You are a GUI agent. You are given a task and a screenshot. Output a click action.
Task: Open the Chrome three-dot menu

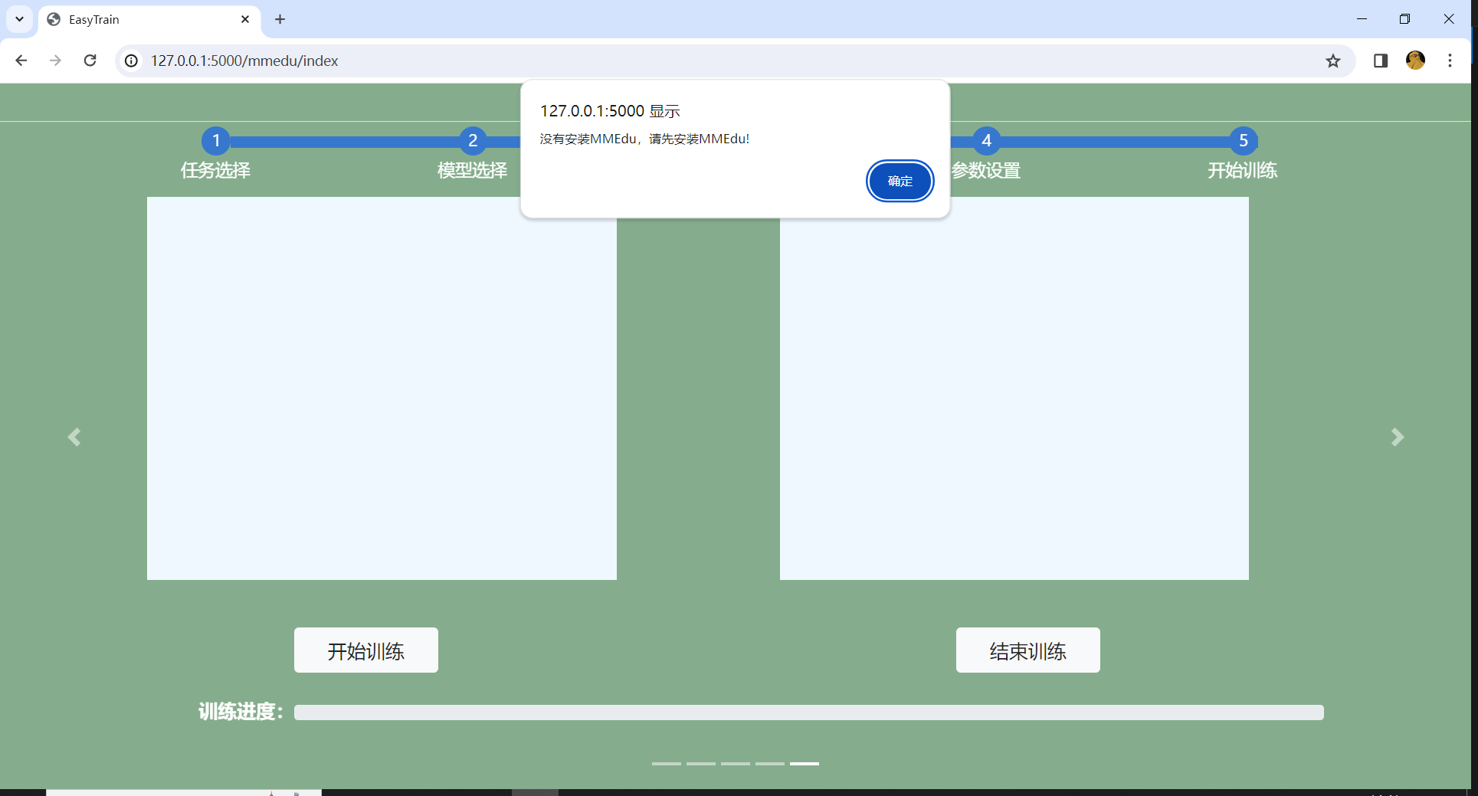pyautogui.click(x=1450, y=61)
